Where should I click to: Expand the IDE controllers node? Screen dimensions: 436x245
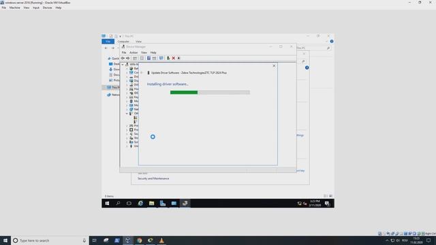click(127, 93)
